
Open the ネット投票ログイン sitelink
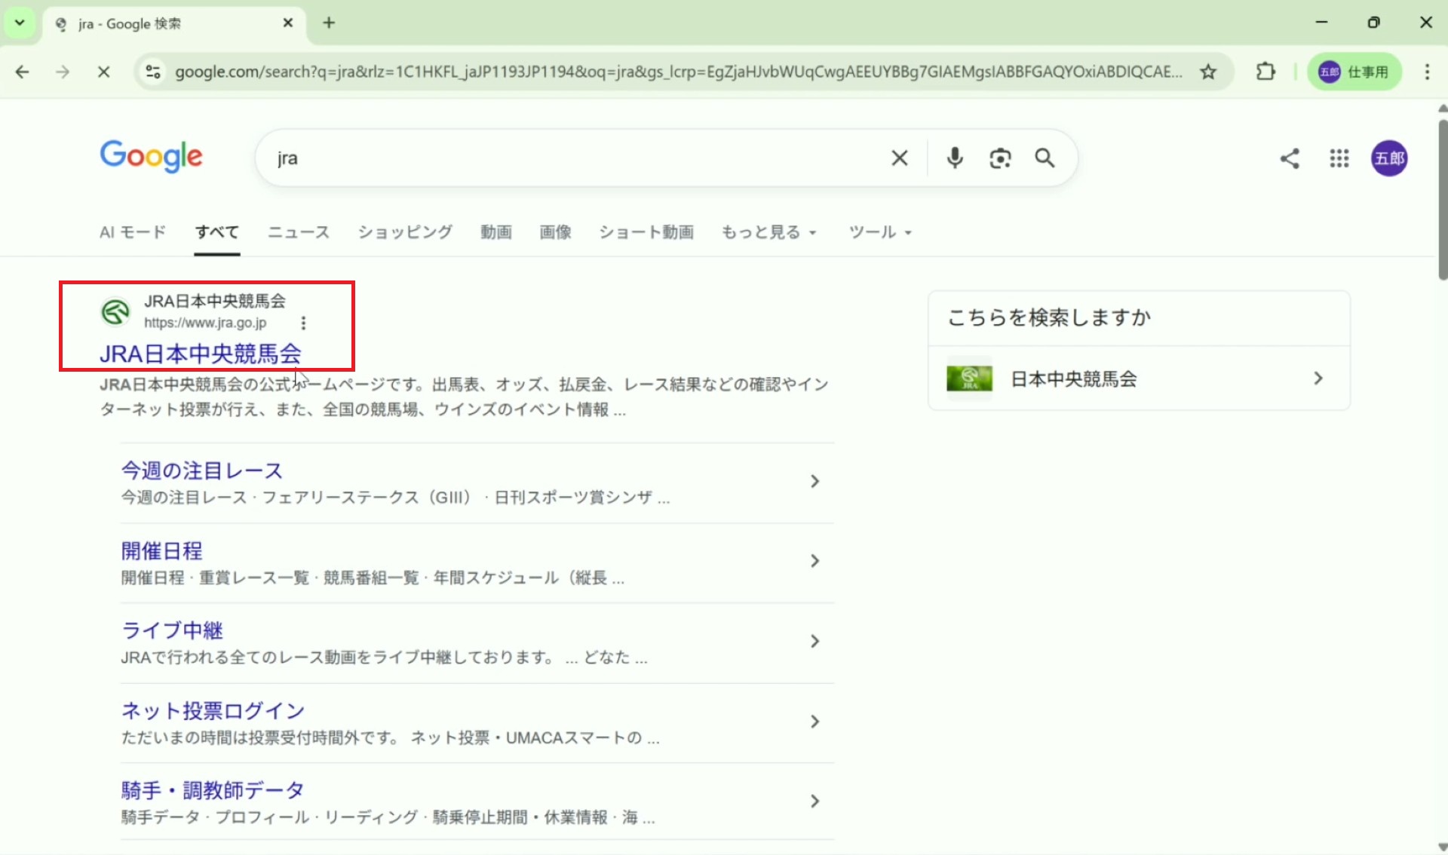pos(213,710)
